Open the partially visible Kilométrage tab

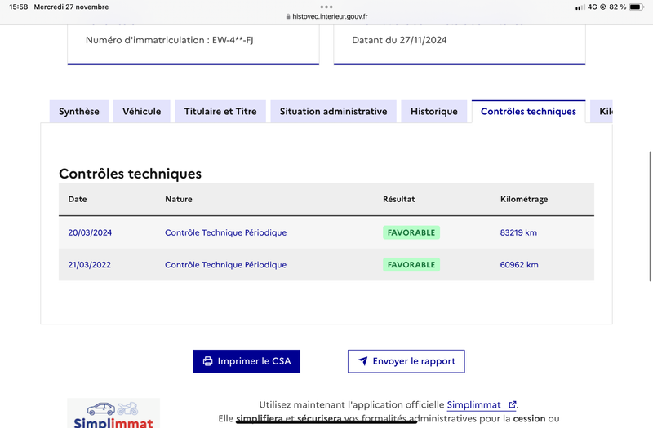tap(602, 112)
